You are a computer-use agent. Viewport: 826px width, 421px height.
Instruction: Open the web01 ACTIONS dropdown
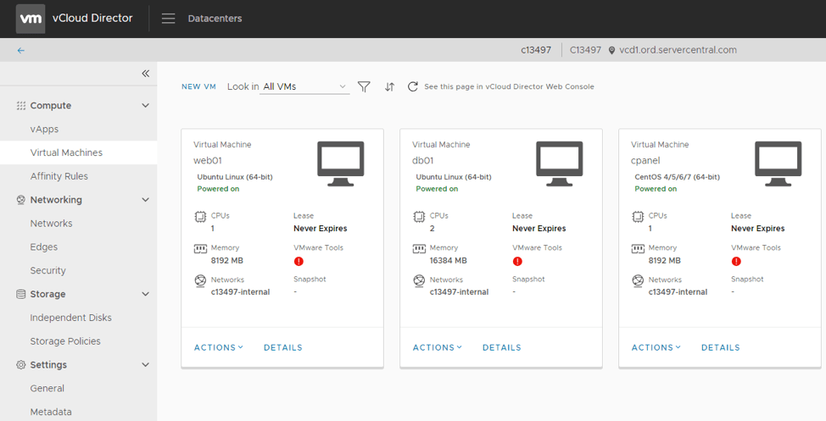coord(219,347)
